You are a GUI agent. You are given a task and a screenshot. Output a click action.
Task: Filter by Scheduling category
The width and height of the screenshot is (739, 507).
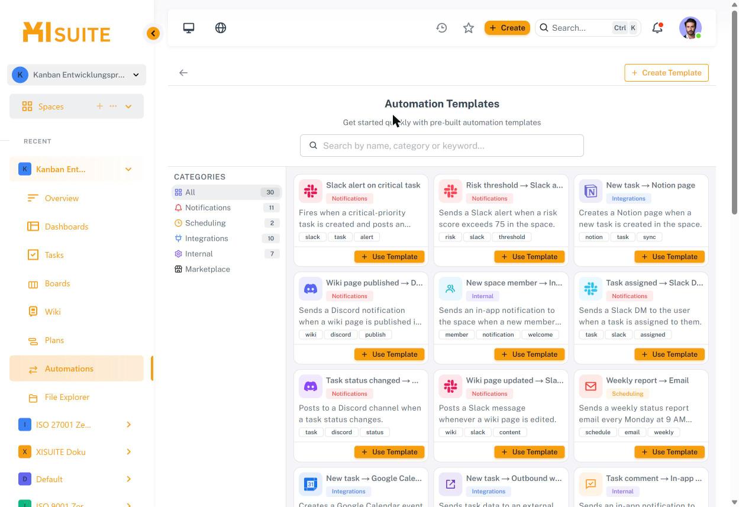[x=227, y=223]
